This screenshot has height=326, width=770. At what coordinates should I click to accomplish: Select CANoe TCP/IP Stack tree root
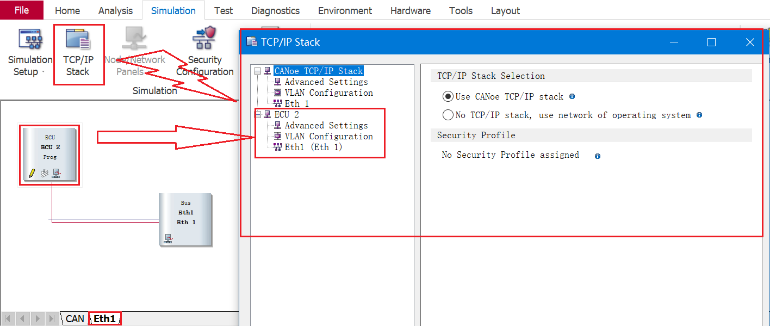tap(318, 71)
